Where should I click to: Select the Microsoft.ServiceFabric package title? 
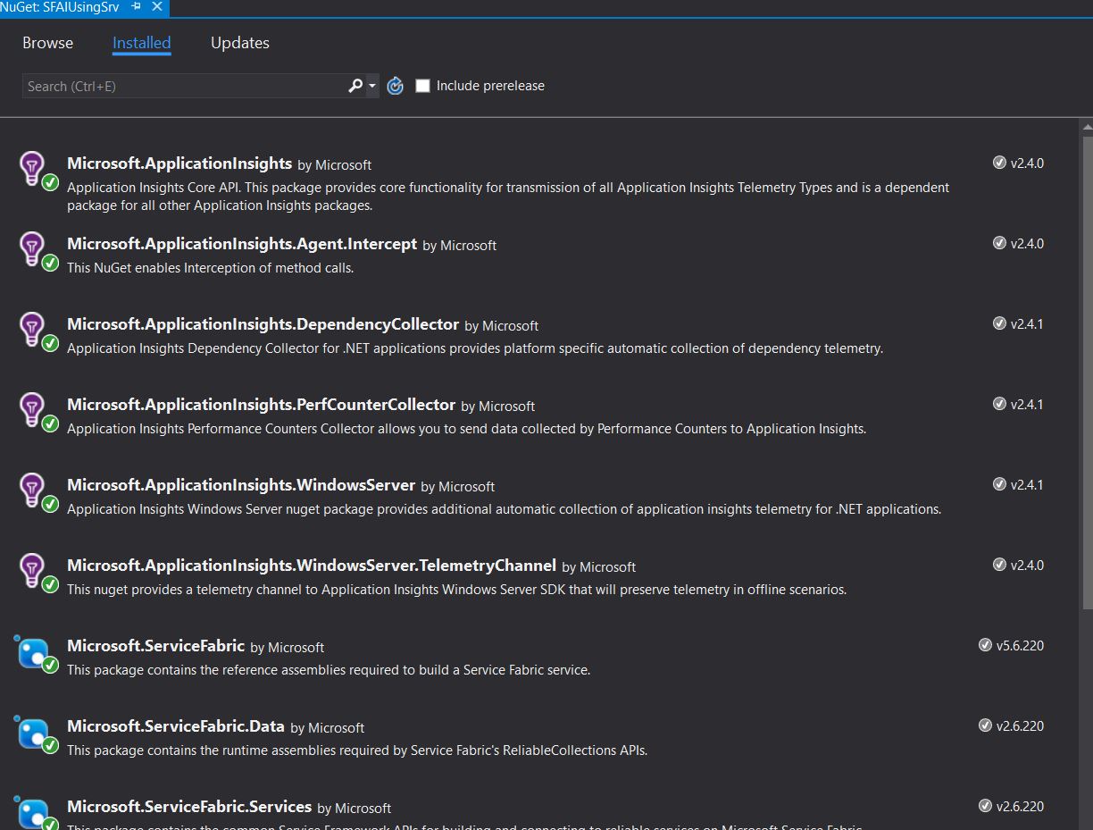coord(155,646)
